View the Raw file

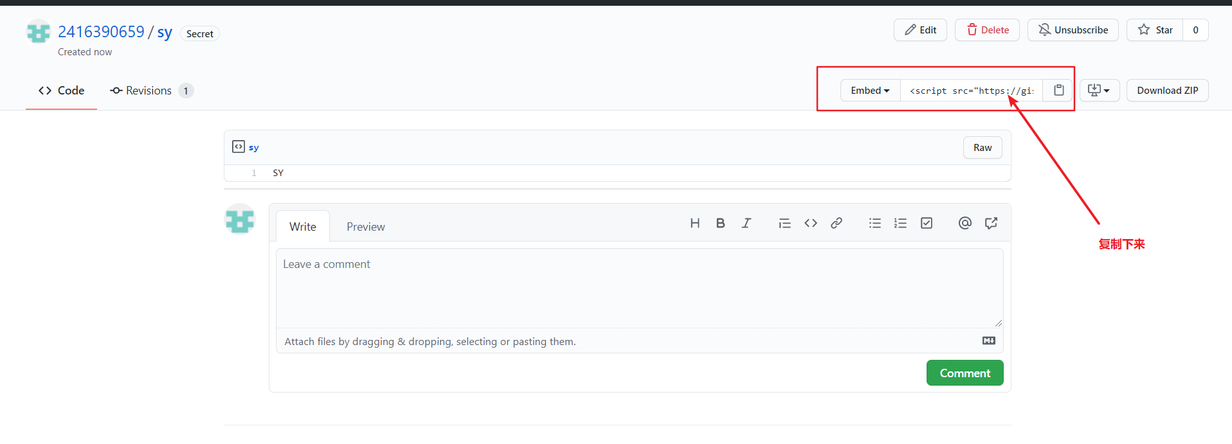(983, 148)
